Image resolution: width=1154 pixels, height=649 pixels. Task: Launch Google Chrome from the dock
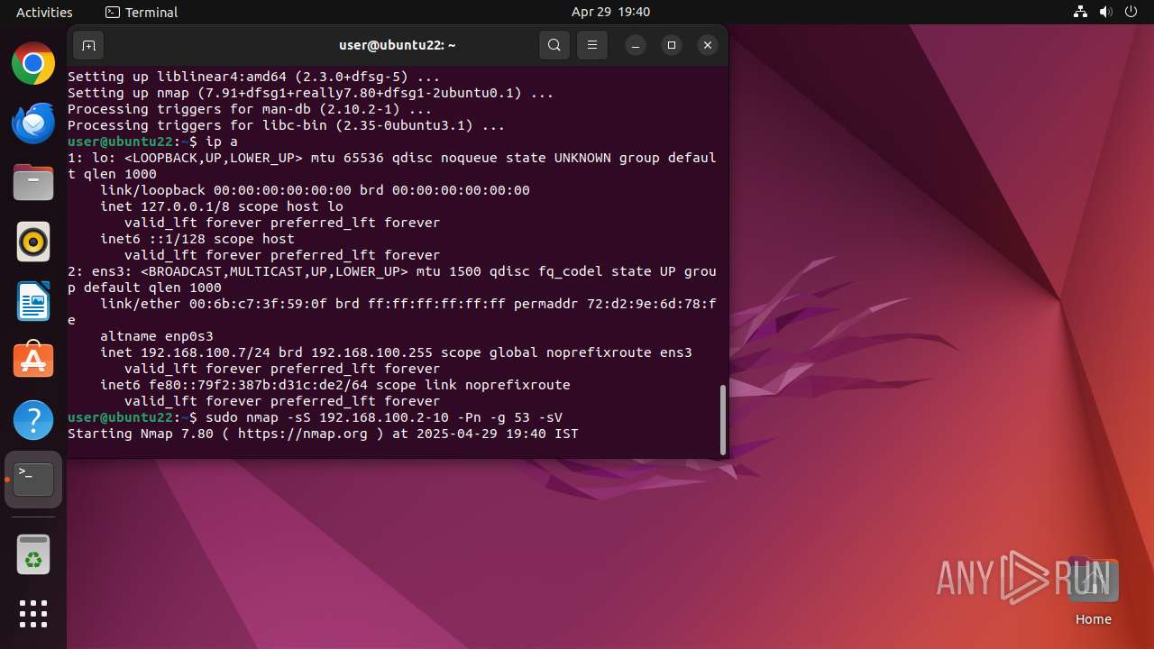point(33,64)
